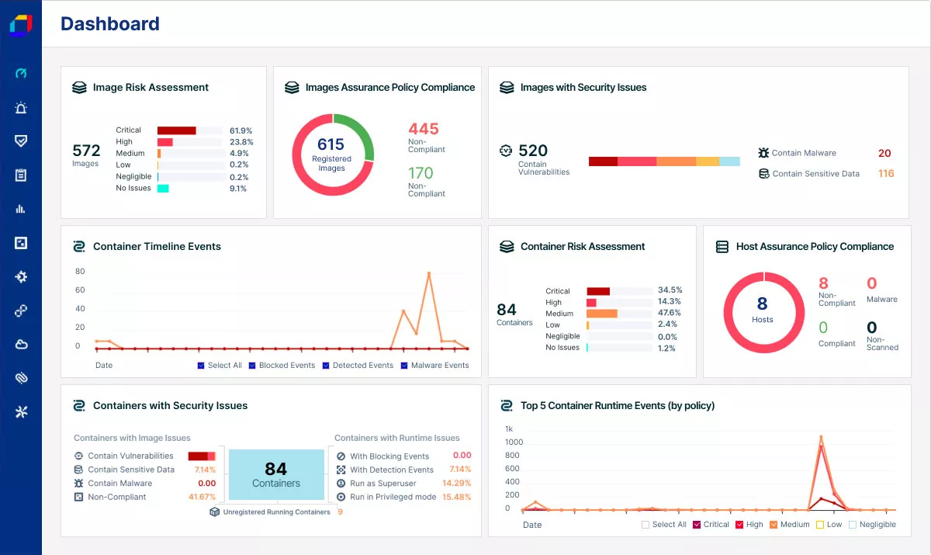Toggle the Negligible checkbox in runtime events legend
The width and height of the screenshot is (931, 555).
[x=853, y=525]
